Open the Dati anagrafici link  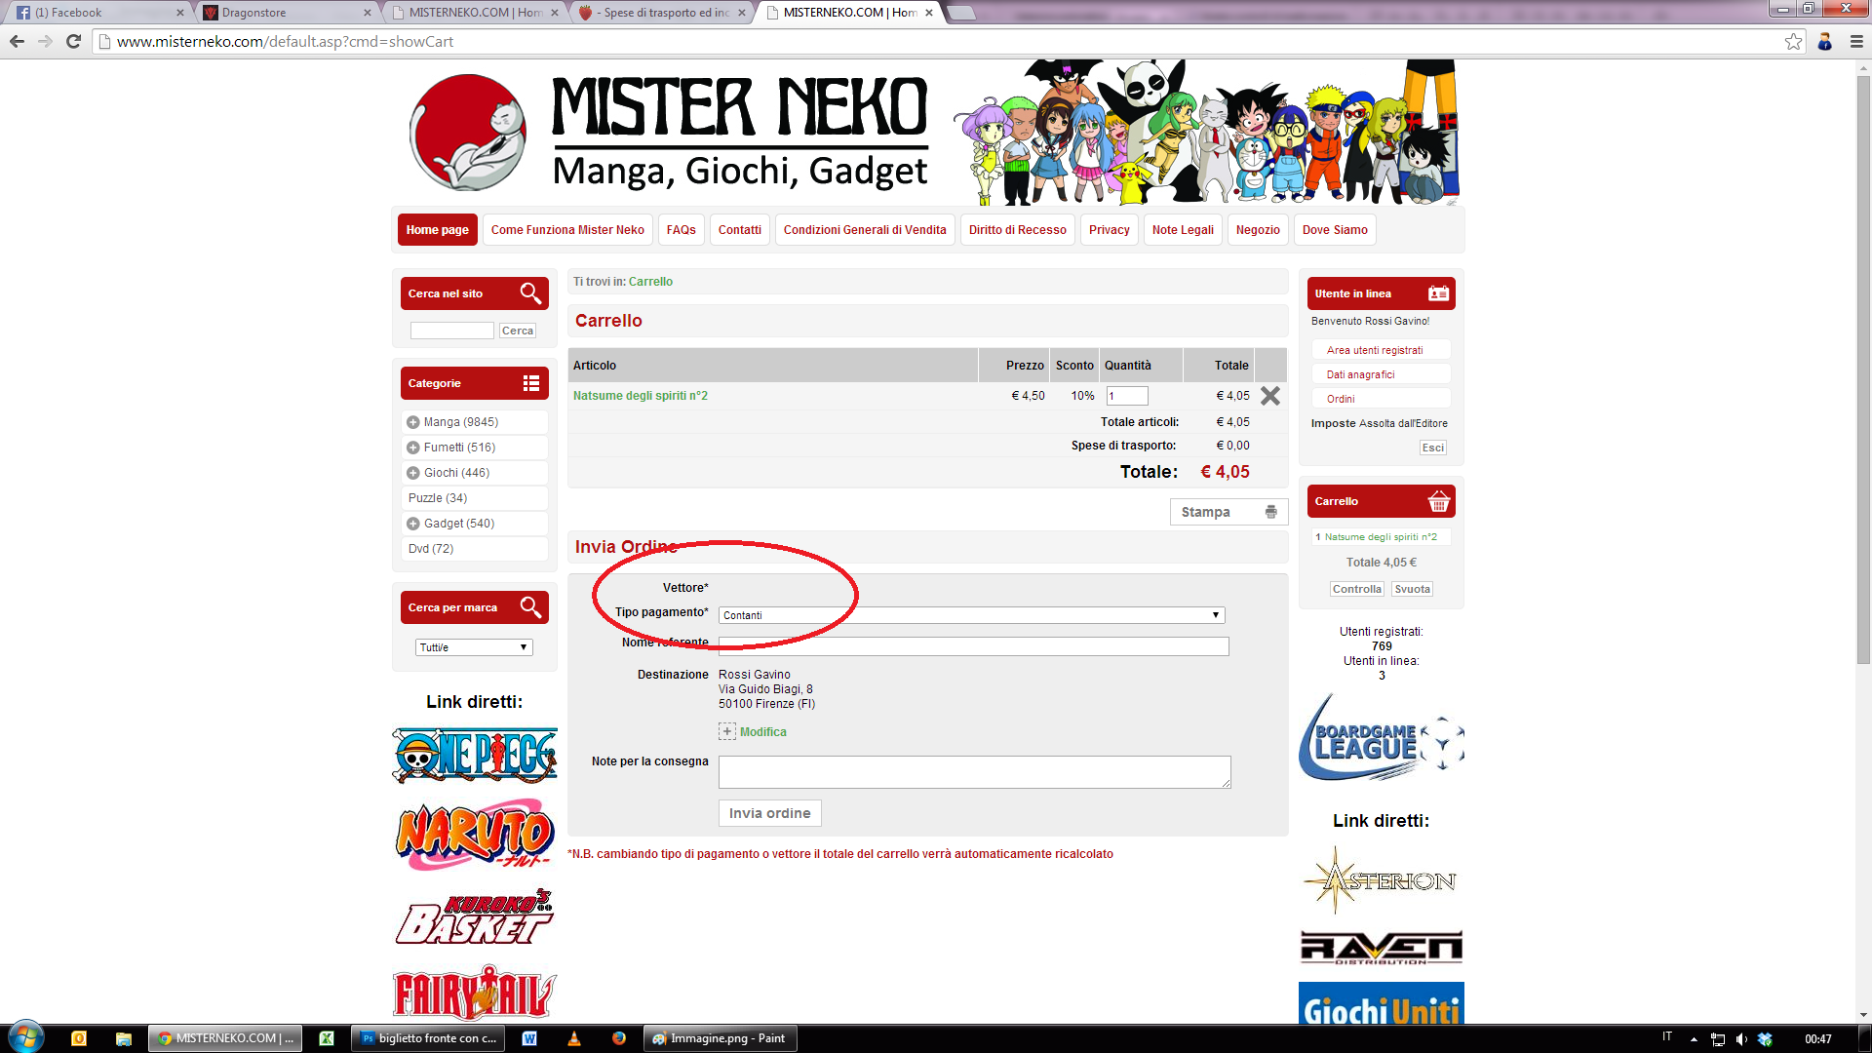coord(1360,374)
